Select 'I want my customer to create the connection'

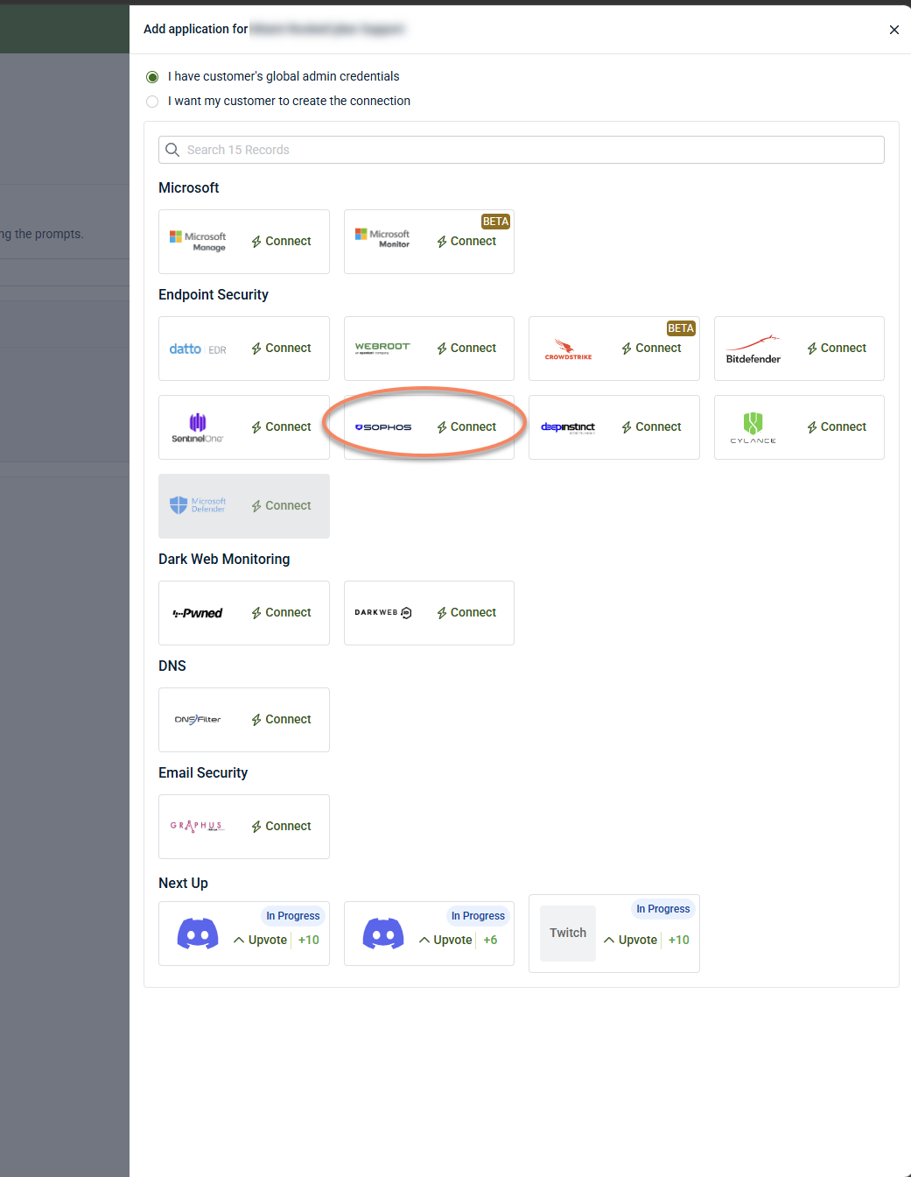point(152,102)
